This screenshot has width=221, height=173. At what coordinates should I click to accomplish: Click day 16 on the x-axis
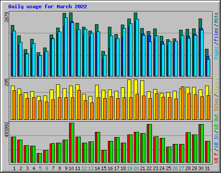(x=110, y=168)
